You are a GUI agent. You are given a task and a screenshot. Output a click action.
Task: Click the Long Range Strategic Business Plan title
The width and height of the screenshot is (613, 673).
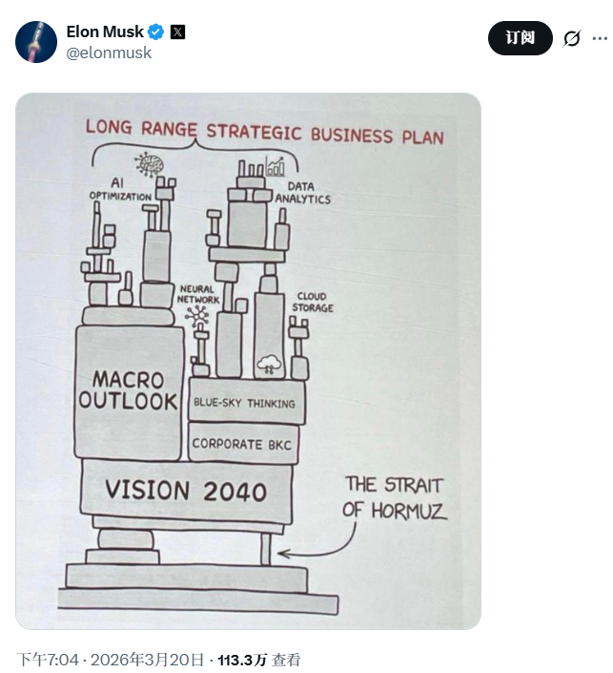[265, 133]
